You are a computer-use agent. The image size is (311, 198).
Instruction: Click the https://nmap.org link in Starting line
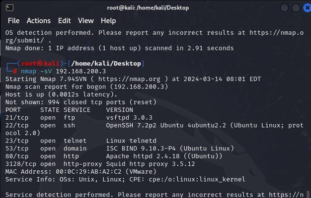click(129, 79)
